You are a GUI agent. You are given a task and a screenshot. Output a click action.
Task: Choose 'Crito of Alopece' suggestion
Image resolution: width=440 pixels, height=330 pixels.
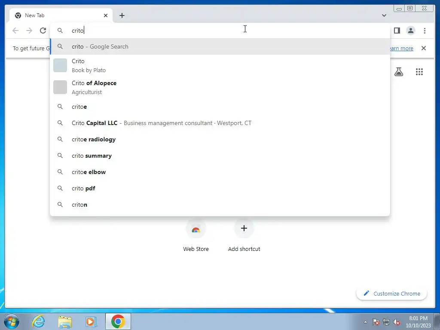[220, 87]
